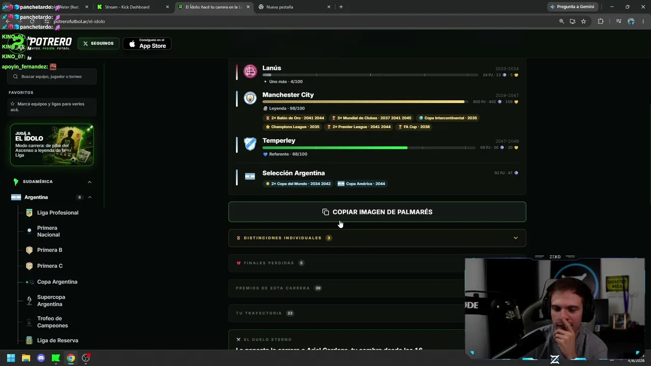Expand the Tu Trayectoria section
This screenshot has height=366, width=651.
click(x=377, y=313)
